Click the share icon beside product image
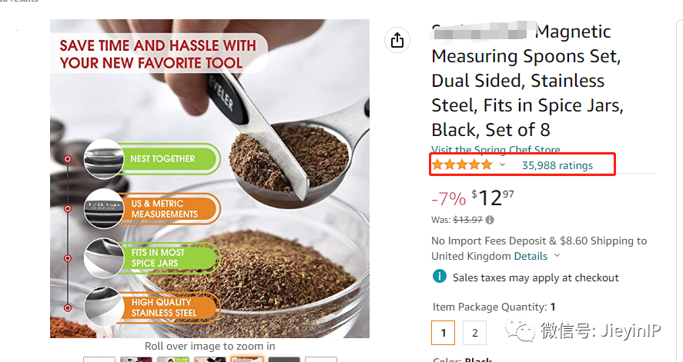Screen dimensions: 683x362 (397, 41)
